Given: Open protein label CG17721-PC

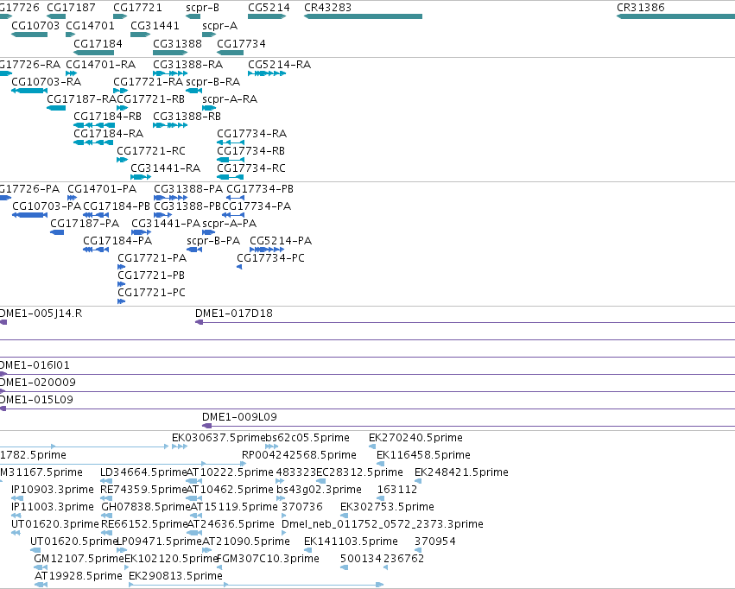Looking at the screenshot, I should 151,293.
